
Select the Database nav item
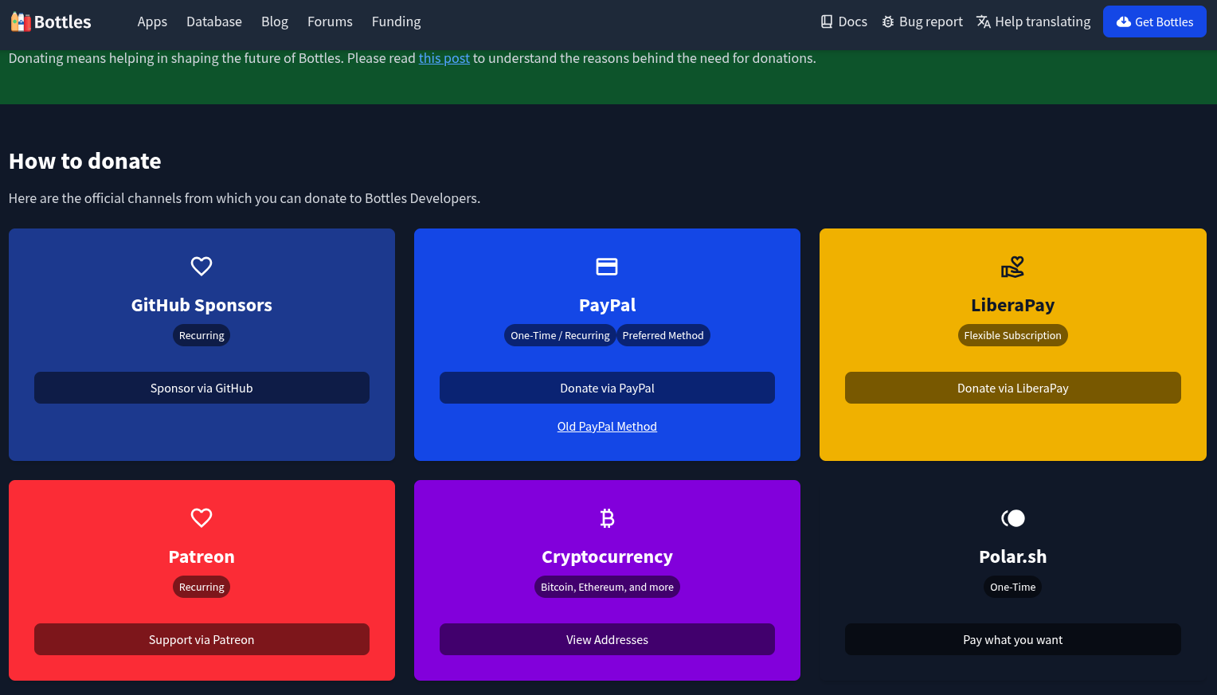[x=213, y=21]
